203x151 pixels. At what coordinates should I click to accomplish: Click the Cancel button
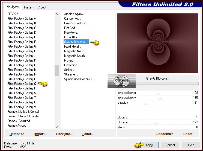(170, 145)
